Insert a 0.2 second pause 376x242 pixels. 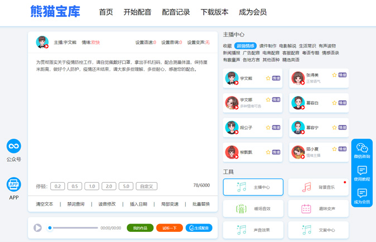coord(58,186)
